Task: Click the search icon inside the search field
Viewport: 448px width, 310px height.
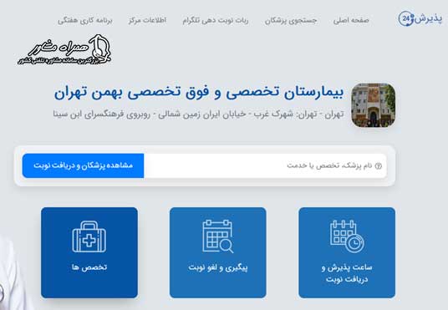Action: [378, 165]
